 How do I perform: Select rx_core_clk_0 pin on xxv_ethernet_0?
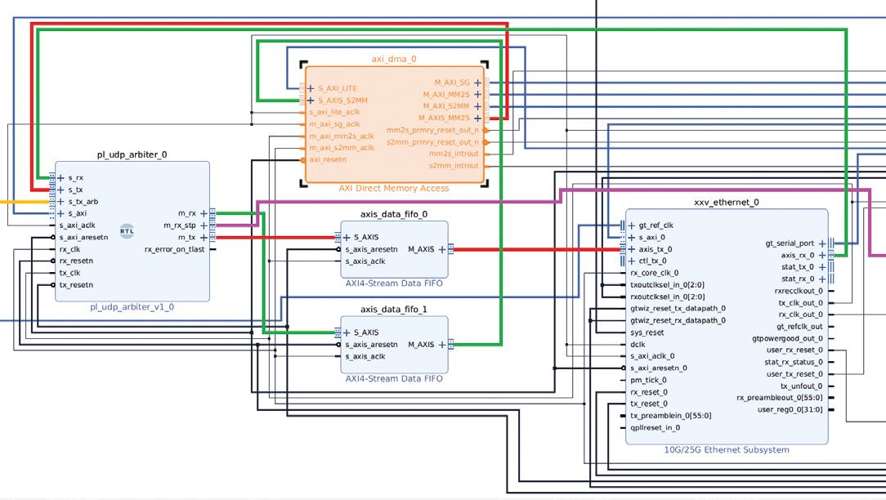click(x=655, y=273)
